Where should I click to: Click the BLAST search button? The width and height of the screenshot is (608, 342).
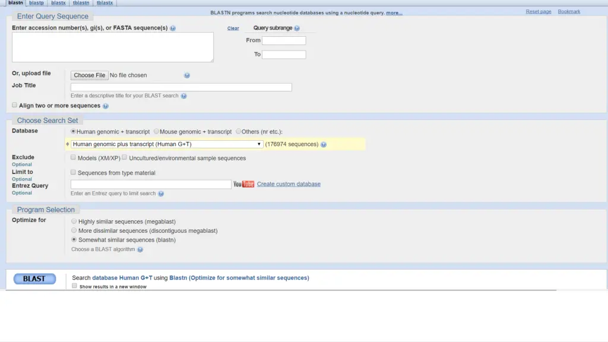coord(34,279)
